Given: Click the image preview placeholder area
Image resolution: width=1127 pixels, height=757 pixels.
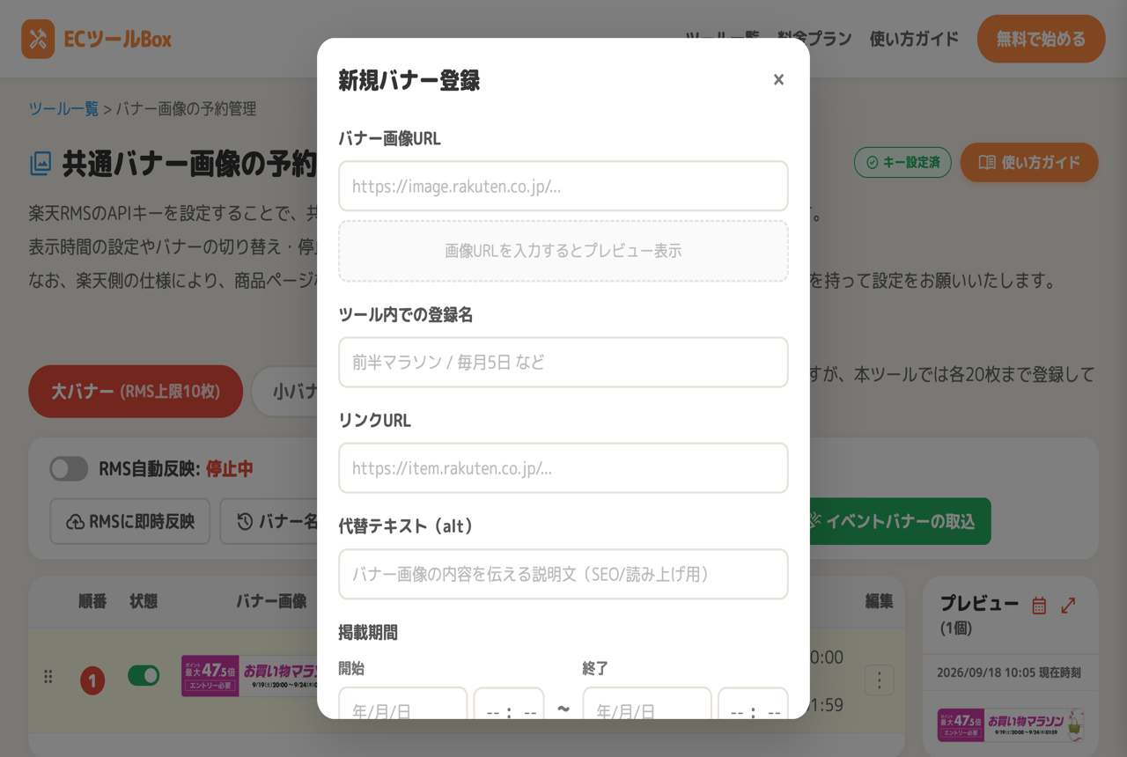Looking at the screenshot, I should click(x=563, y=251).
